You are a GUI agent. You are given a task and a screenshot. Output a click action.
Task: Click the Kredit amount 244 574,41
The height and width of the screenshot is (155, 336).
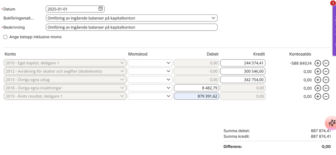pos(243,63)
